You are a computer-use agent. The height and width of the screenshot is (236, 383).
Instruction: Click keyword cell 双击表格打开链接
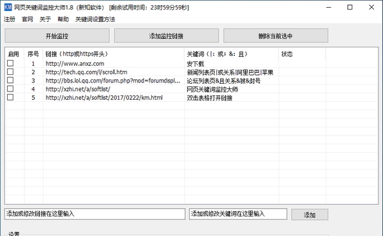click(209, 98)
